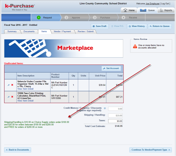Go to the Review / Submit tab

coord(86,31)
